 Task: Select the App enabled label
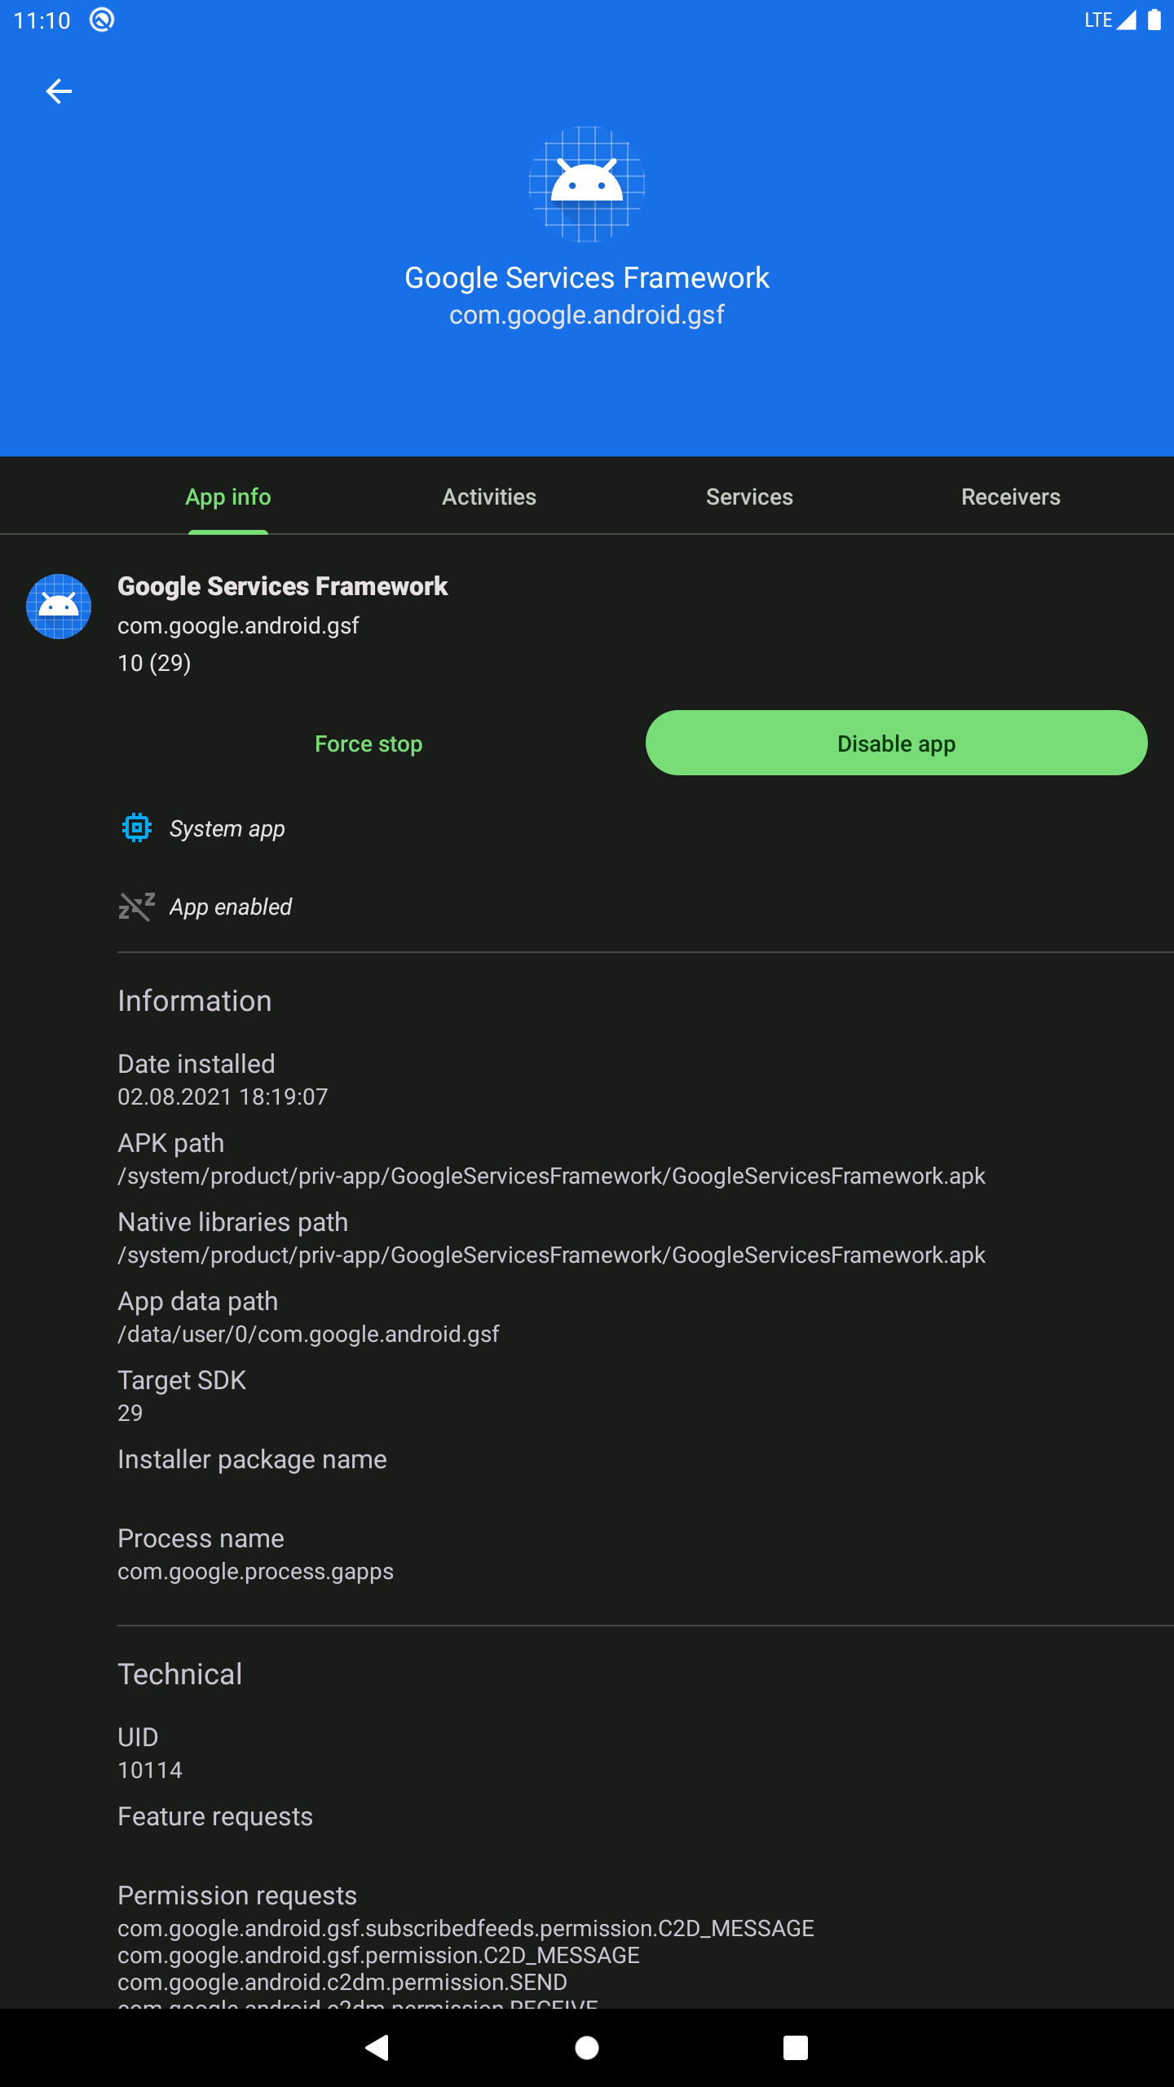231,907
